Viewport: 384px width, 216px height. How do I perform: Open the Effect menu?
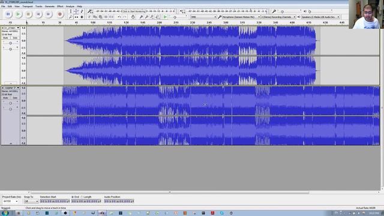pos(60,6)
